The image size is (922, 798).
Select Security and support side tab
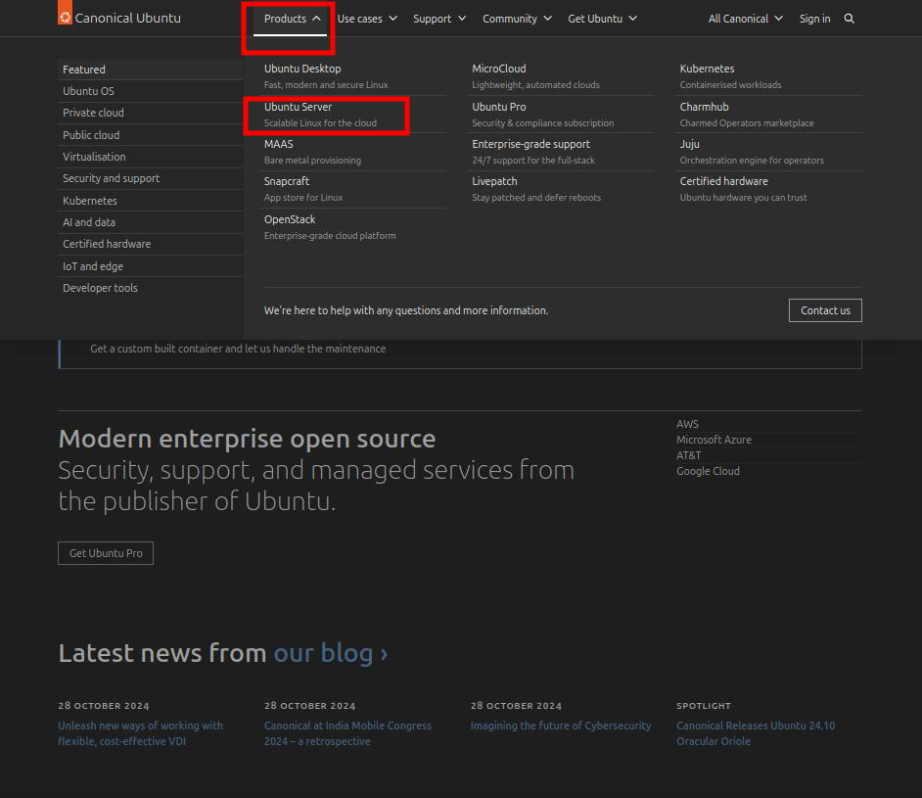click(150, 178)
